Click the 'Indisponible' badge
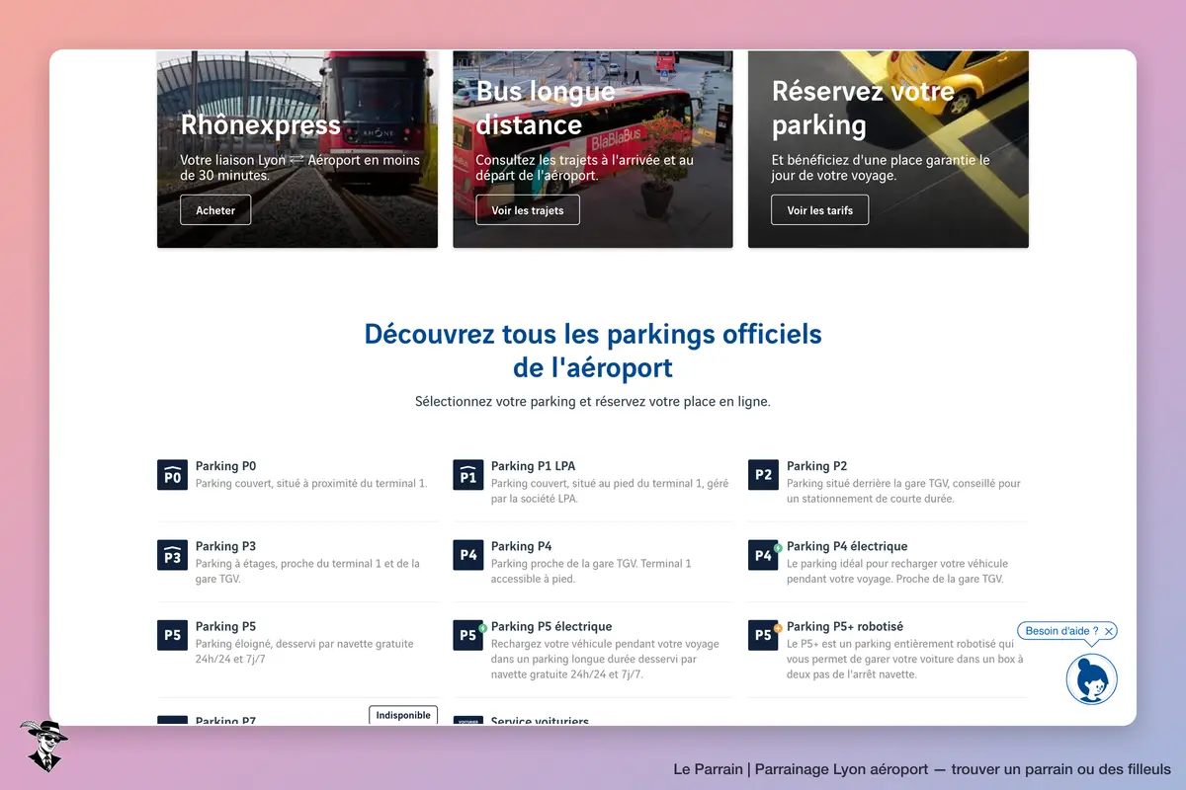Viewport: 1186px width, 790px height. pos(404,715)
